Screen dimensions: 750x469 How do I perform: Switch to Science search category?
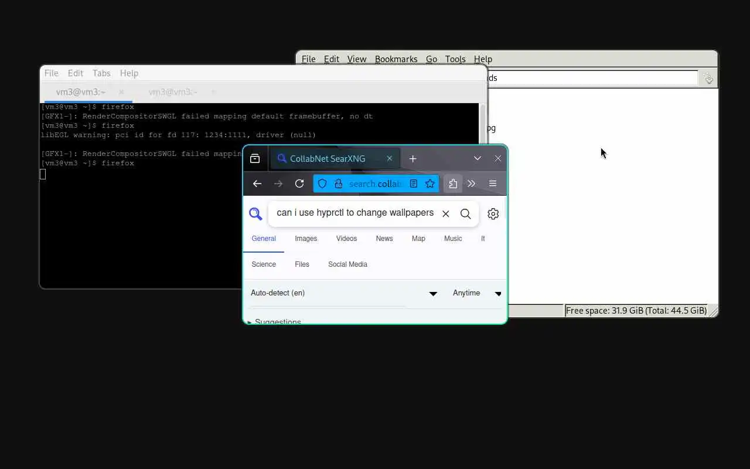point(264,264)
